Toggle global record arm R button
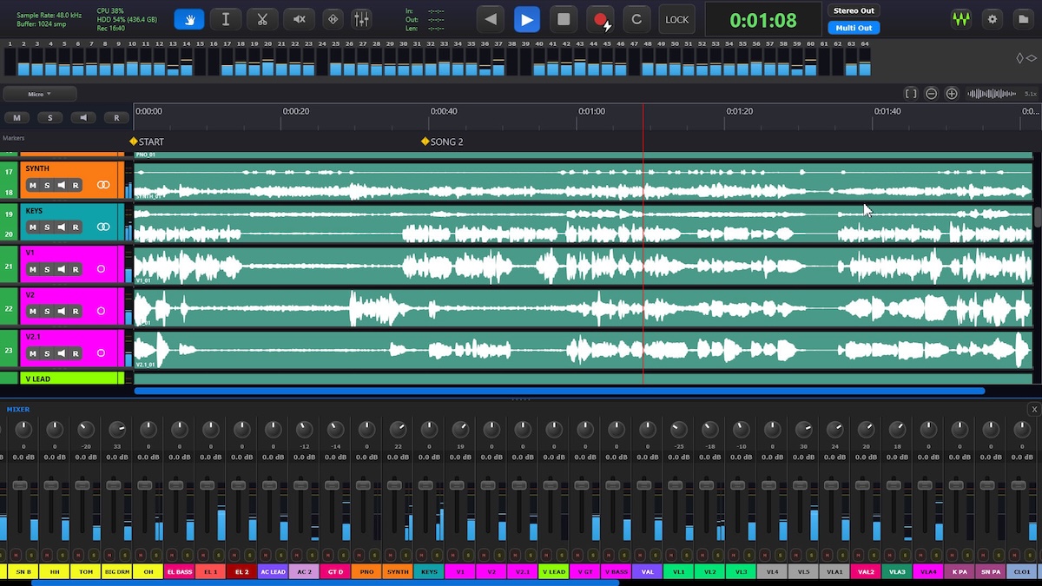Image resolution: width=1042 pixels, height=586 pixels. coord(116,117)
